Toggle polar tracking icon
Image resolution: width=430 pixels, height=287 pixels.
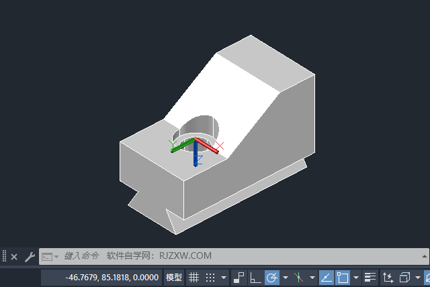(x=272, y=278)
